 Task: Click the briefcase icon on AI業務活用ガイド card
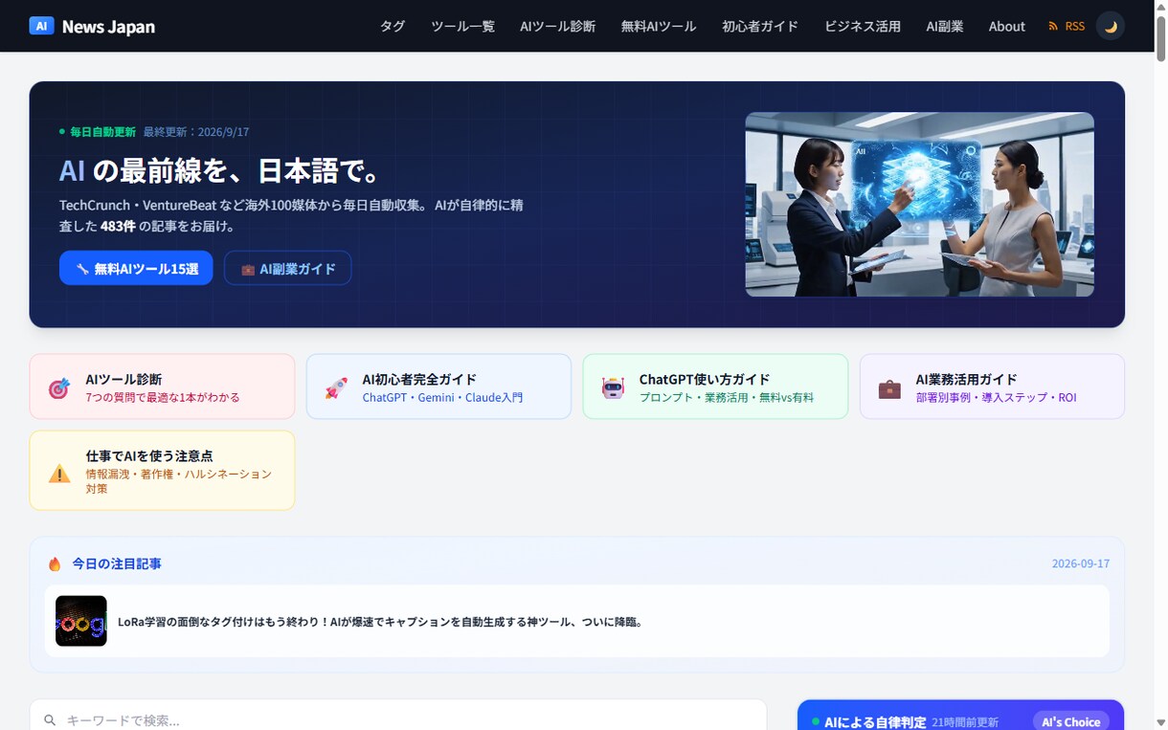pos(889,388)
